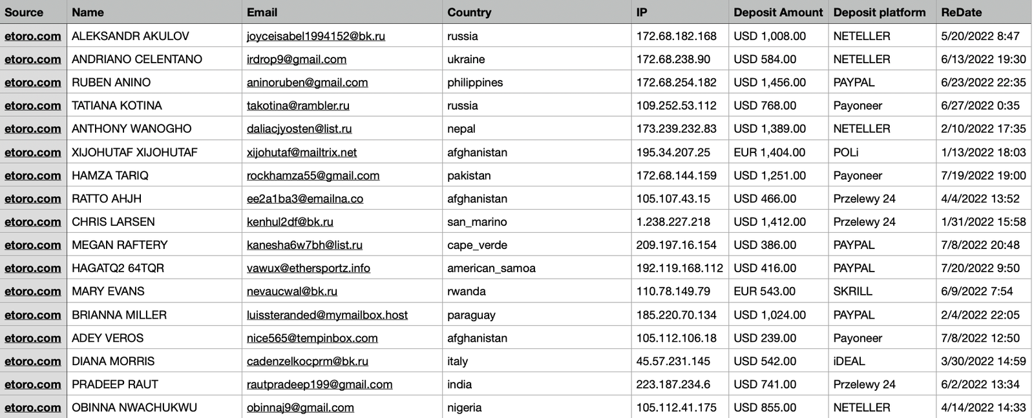
Task: Click the Source column header
Action: pyautogui.click(x=24, y=12)
